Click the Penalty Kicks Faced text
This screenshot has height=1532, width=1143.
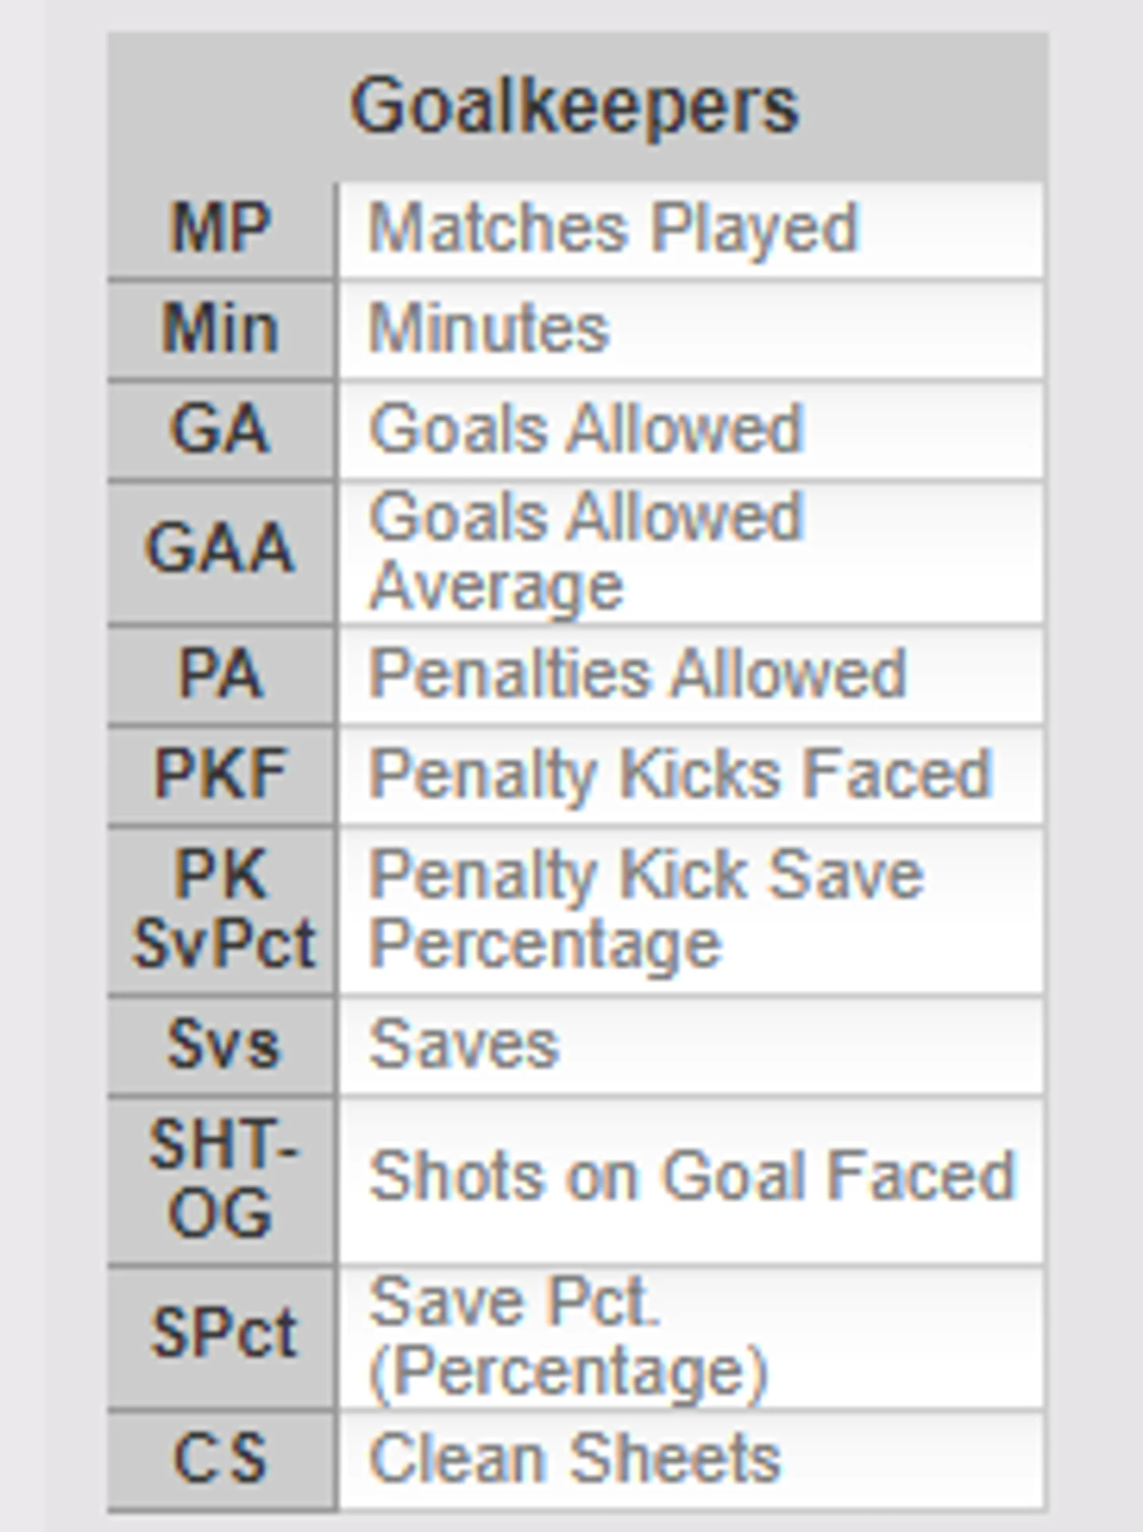tap(680, 775)
